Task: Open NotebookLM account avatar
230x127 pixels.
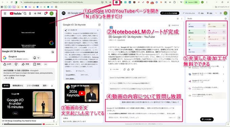Action: coord(225,13)
